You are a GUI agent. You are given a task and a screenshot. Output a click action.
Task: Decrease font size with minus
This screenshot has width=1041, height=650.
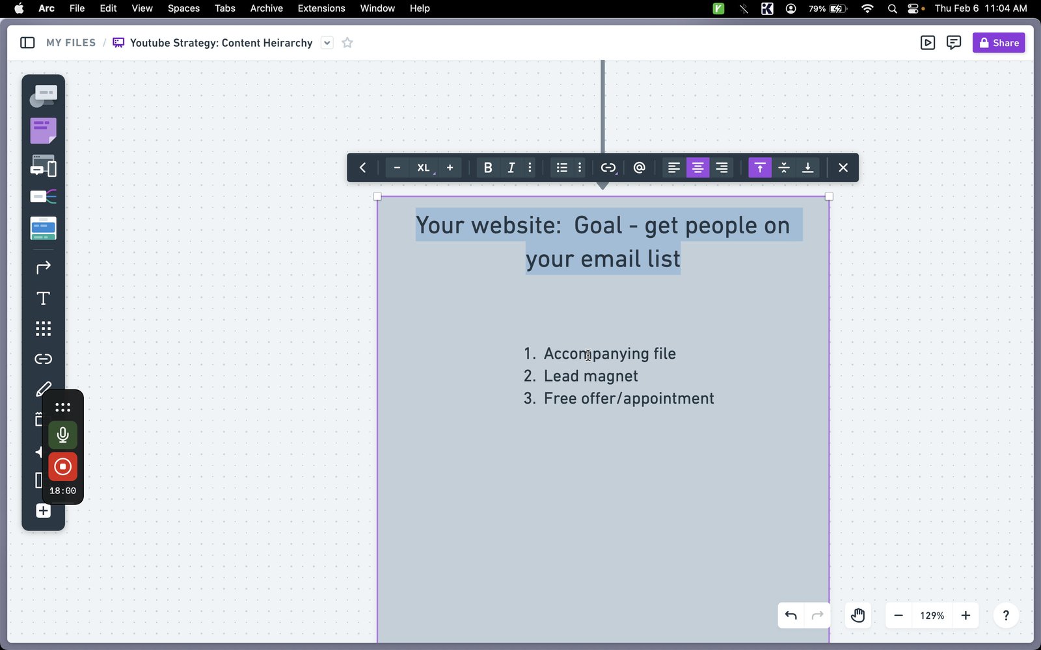coord(397,168)
